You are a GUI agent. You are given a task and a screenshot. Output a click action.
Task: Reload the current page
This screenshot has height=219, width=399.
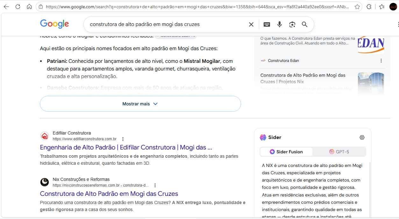click(18, 7)
